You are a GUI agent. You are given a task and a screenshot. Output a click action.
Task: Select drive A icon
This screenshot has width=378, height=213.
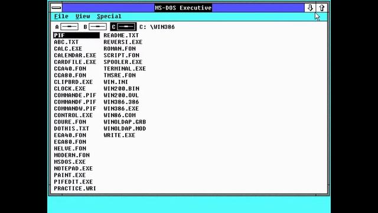click(x=67, y=27)
